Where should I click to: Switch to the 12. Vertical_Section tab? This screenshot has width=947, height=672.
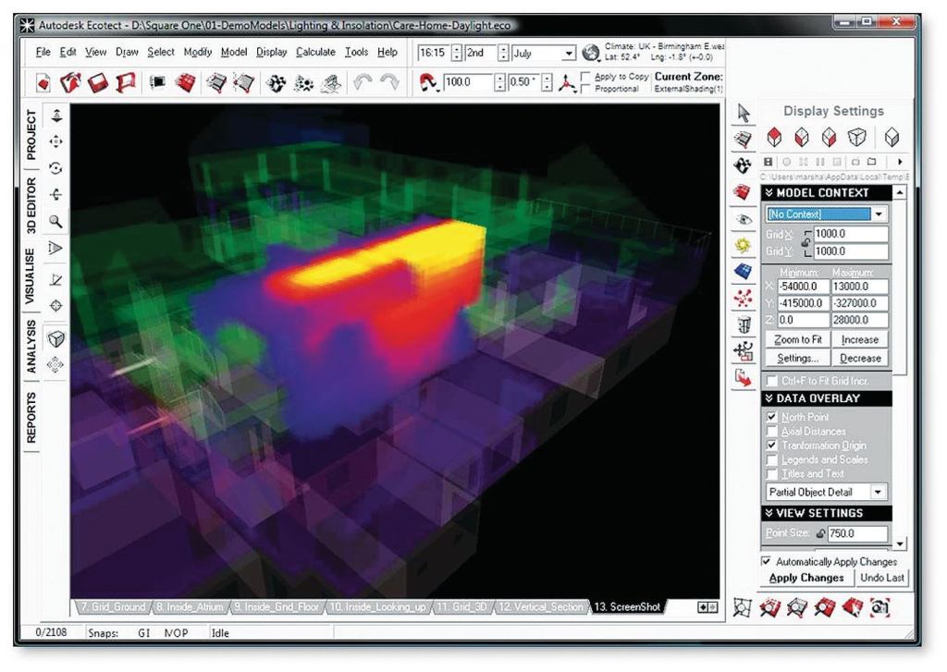pos(542,607)
